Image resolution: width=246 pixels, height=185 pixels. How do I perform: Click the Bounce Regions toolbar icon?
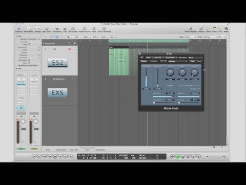pos(191,30)
